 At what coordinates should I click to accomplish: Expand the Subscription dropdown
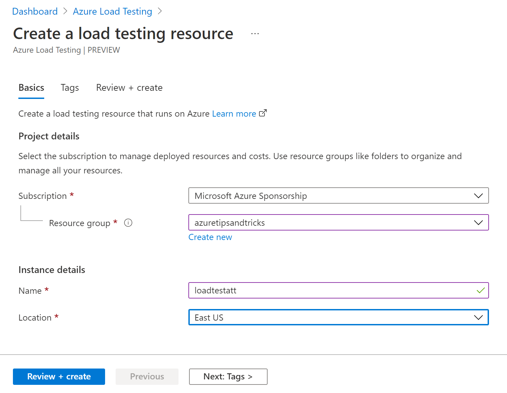tap(338, 196)
